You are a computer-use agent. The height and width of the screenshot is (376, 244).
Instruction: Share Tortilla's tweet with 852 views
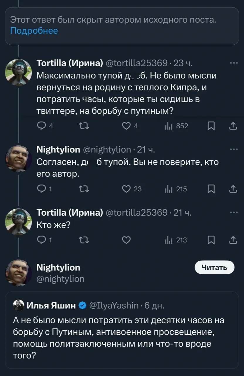(233, 126)
